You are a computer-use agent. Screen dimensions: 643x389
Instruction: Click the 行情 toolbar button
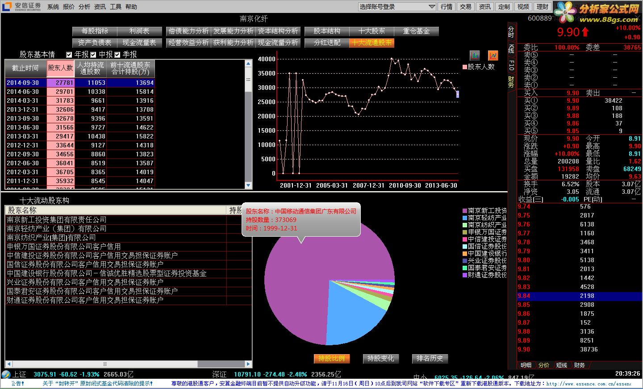447,7
